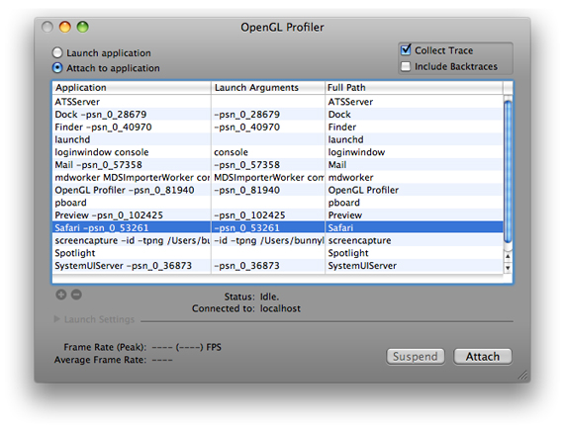This screenshot has width=564, height=426.
Task: Click the Suspend button
Action: coord(416,357)
